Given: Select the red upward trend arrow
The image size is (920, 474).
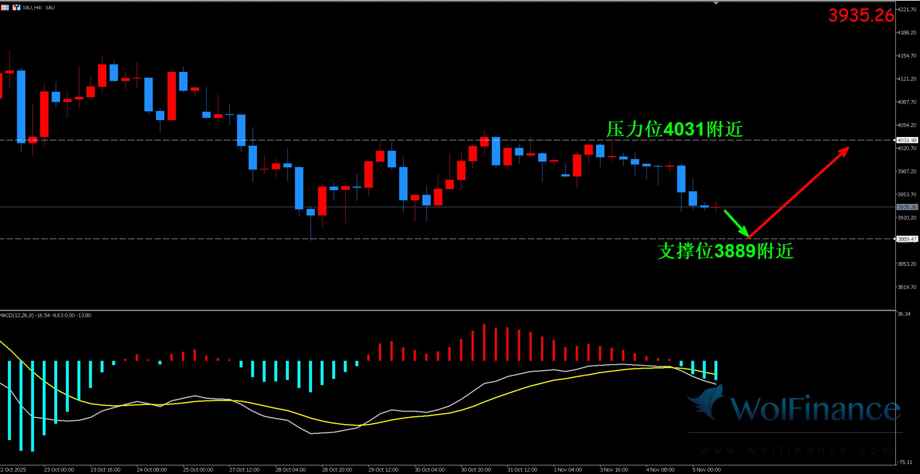Looking at the screenshot, I should [x=799, y=192].
